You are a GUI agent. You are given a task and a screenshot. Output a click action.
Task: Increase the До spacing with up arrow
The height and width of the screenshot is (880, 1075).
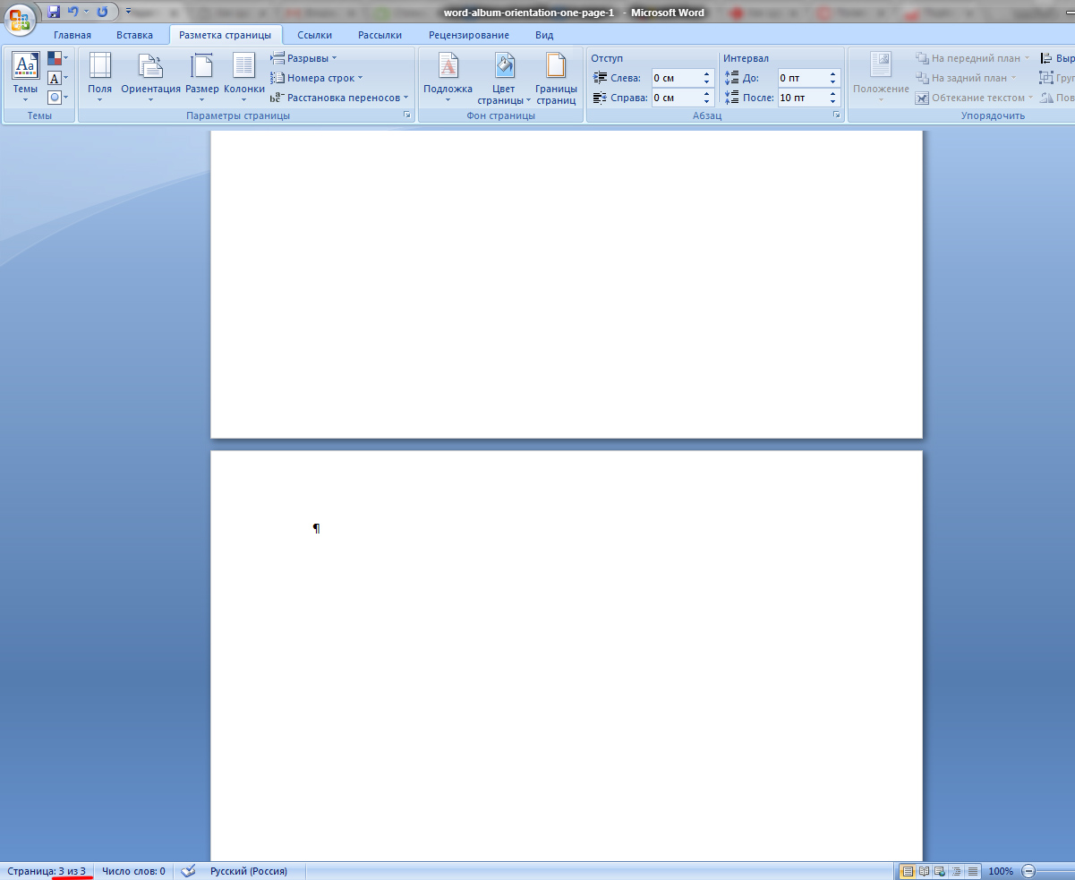[x=833, y=74]
